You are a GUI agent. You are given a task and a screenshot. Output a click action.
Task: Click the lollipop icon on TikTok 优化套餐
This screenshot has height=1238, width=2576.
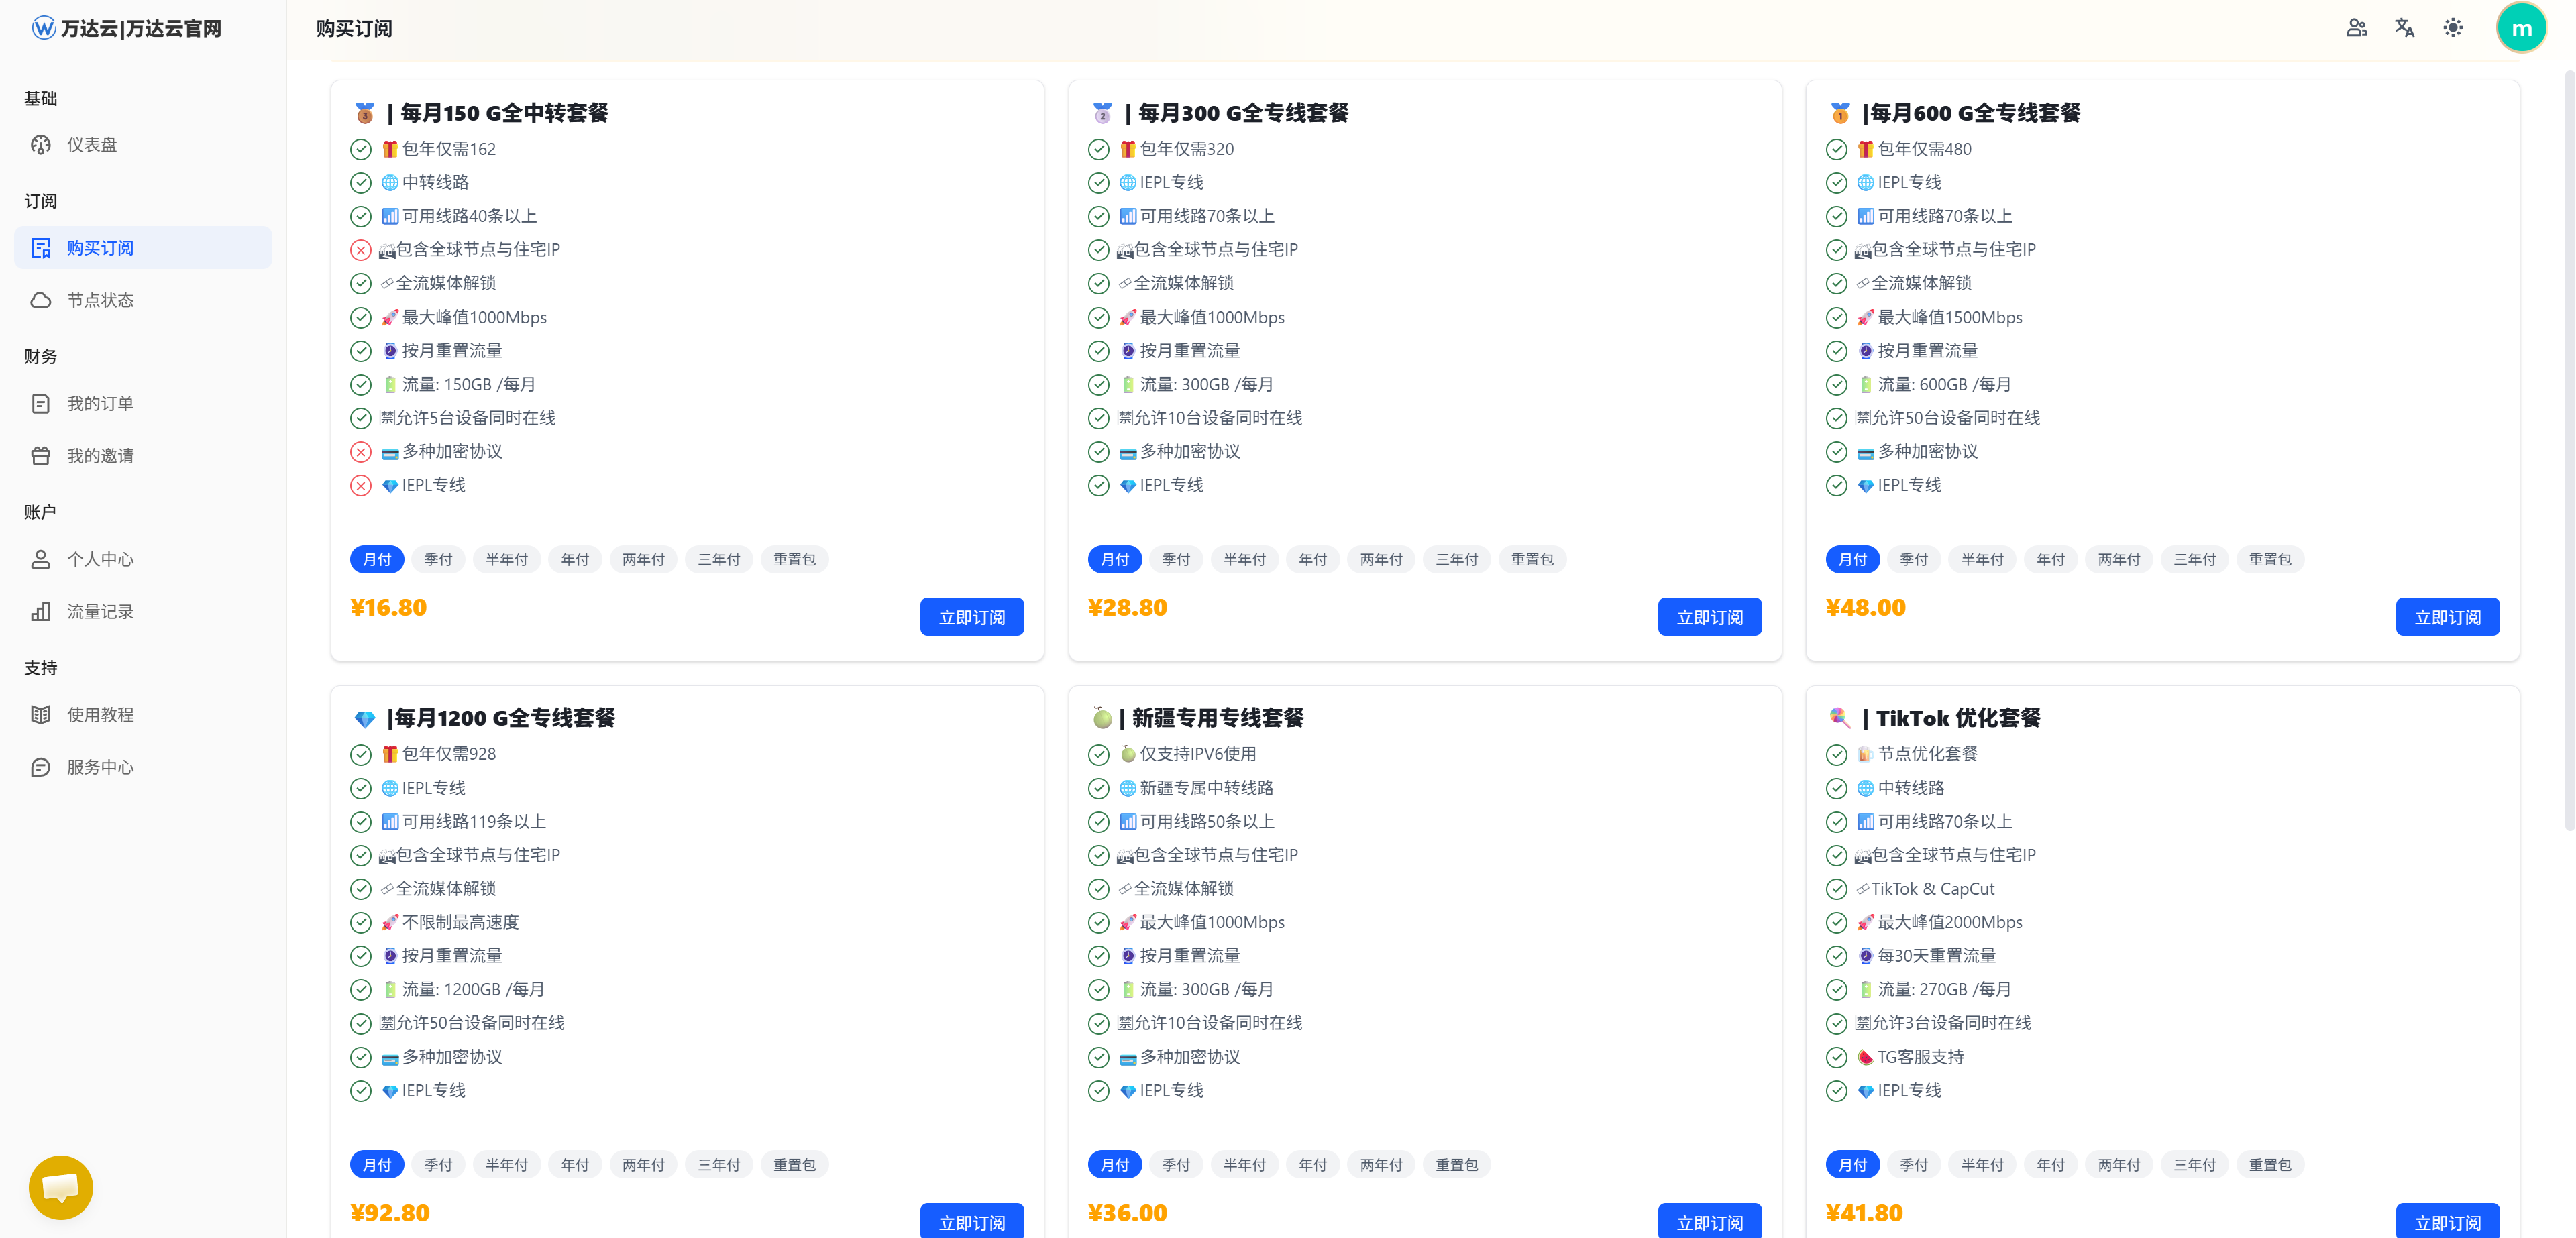tap(1840, 718)
